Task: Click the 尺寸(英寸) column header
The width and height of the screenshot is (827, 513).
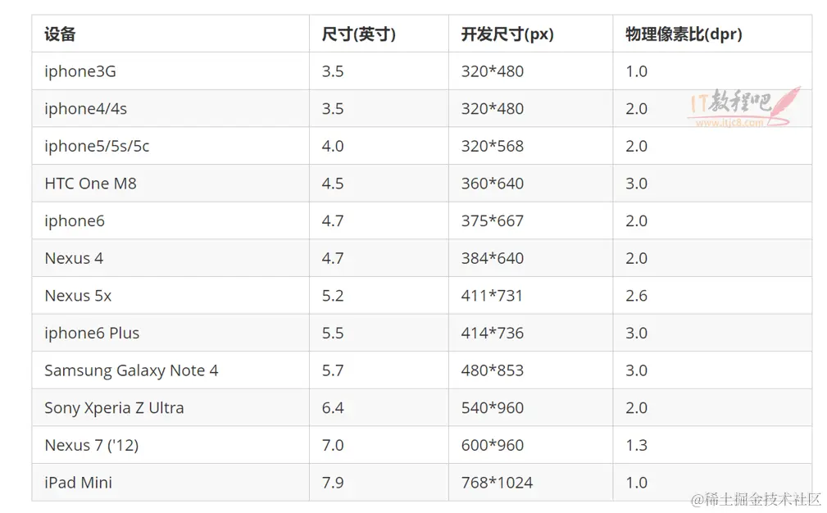Action: [358, 34]
